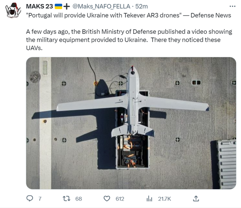241x208 pixels.
Task: Click the gray equipment case in photo corner
Action: pyautogui.click(x=226, y=164)
